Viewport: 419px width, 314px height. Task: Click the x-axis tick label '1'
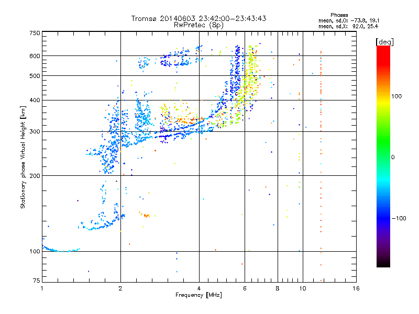pos(42,288)
